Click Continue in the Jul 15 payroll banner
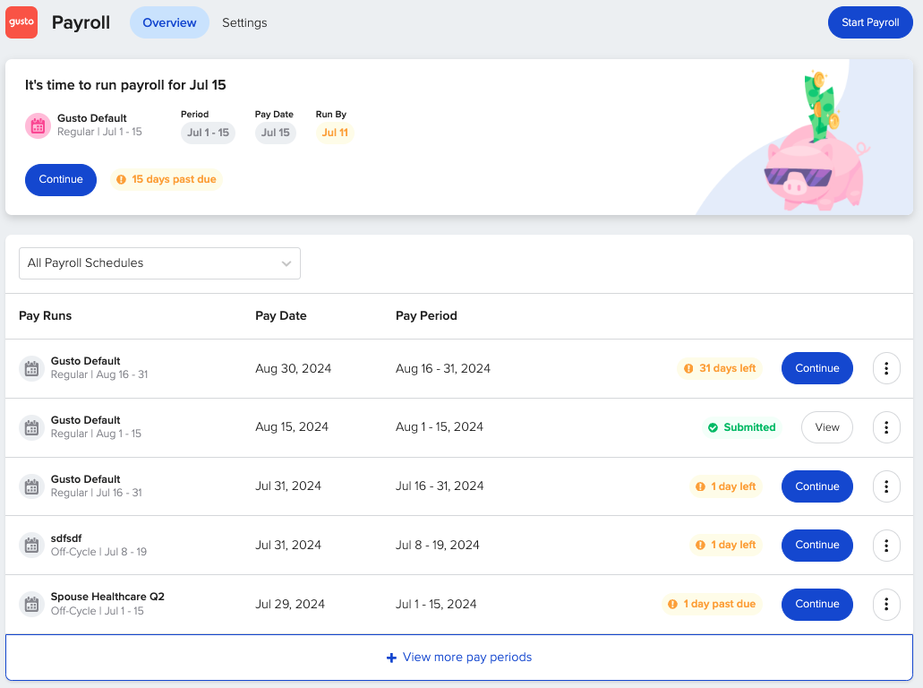923x688 pixels. 60,179
